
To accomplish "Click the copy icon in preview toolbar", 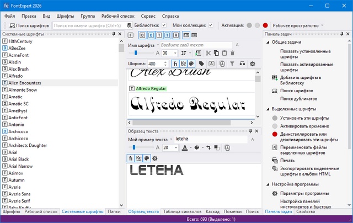I will click(216, 53).
